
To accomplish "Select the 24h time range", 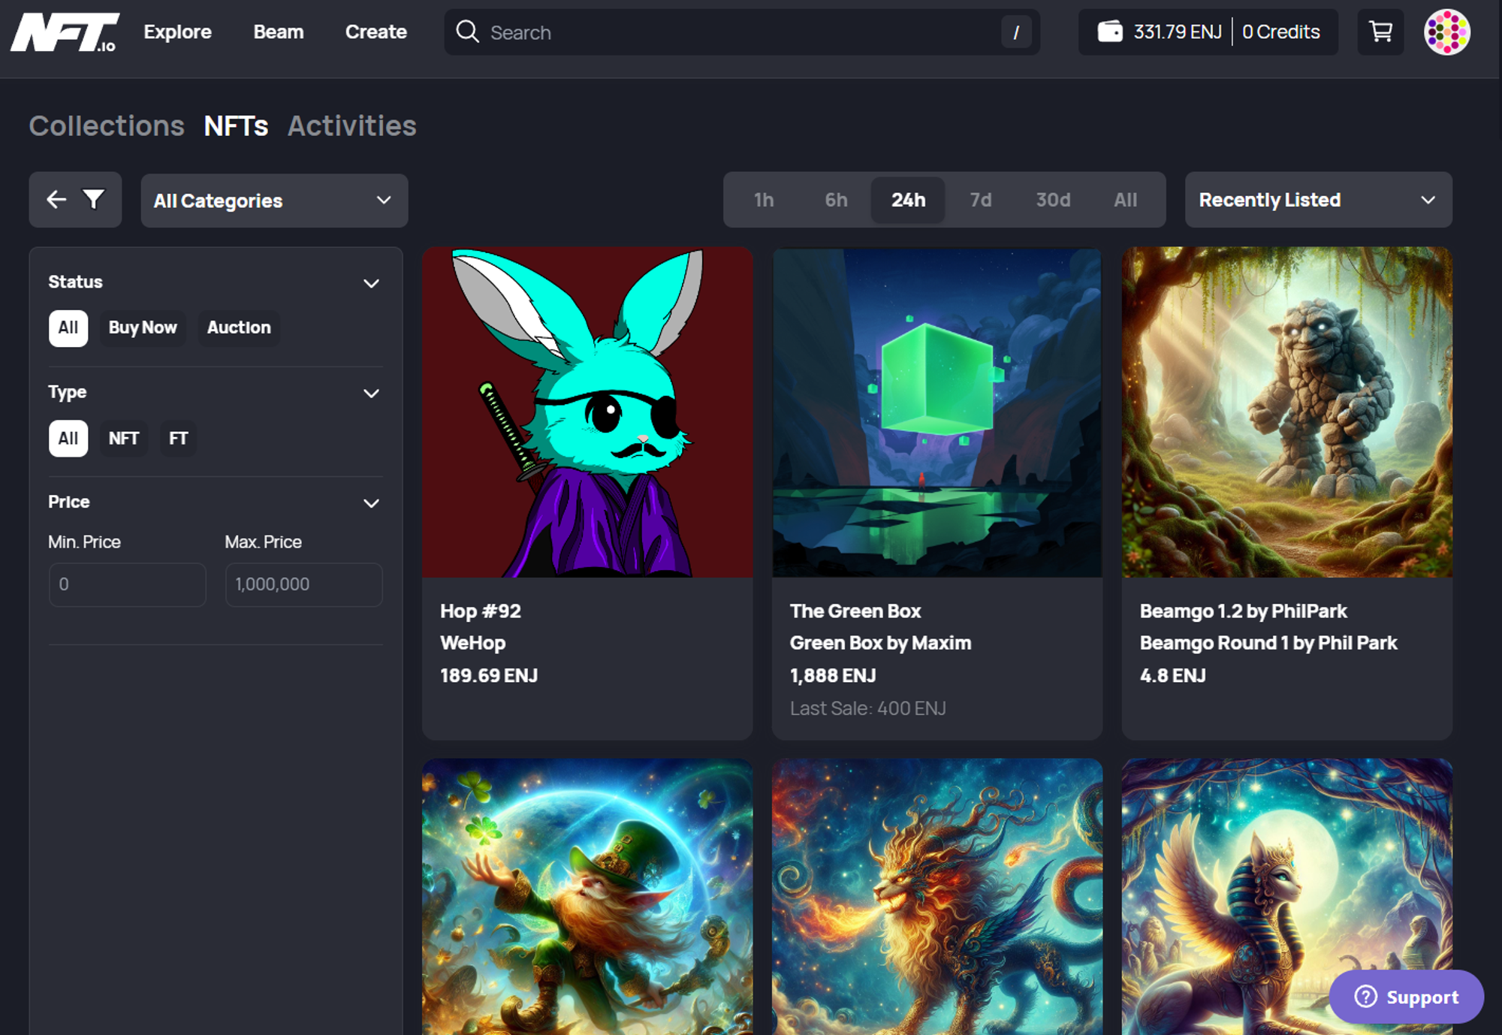I will click(908, 200).
